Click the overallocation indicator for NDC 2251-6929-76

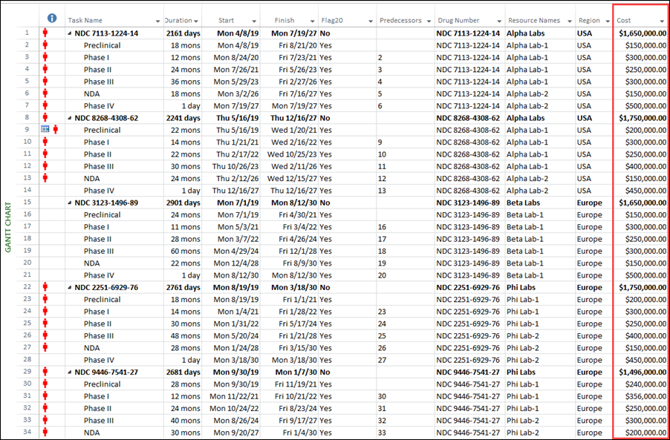coord(45,287)
